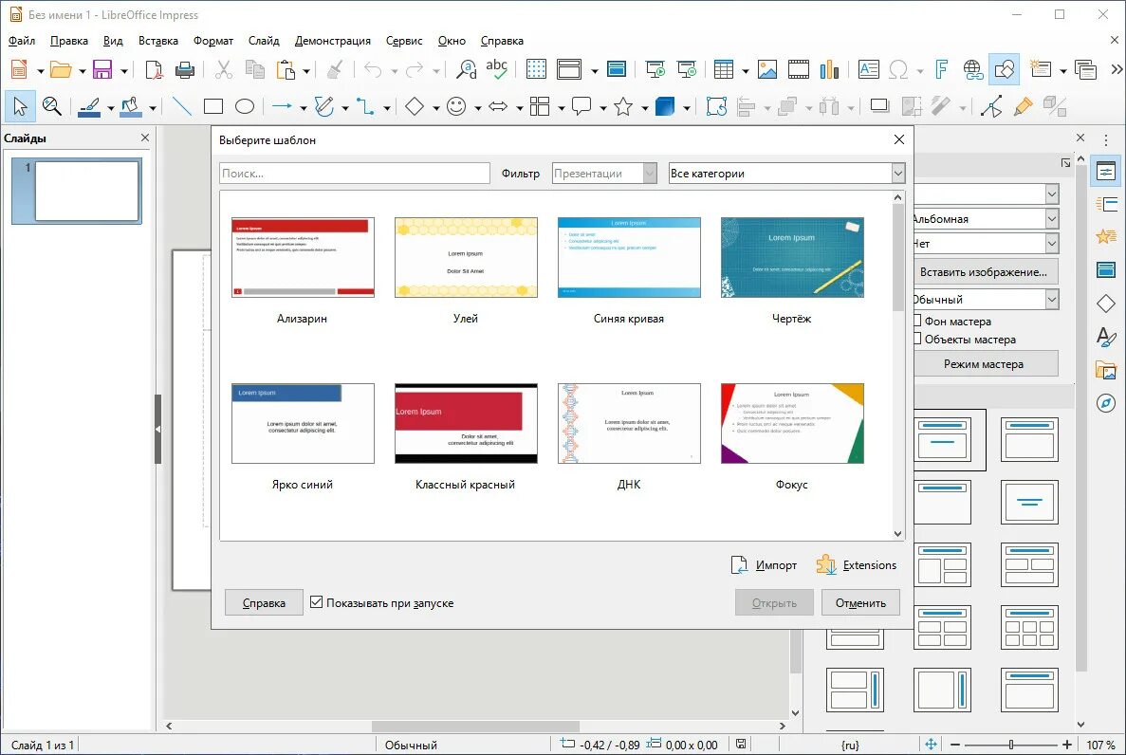This screenshot has height=755, width=1126.
Task: Export as PDF toolbar icon
Action: click(153, 69)
